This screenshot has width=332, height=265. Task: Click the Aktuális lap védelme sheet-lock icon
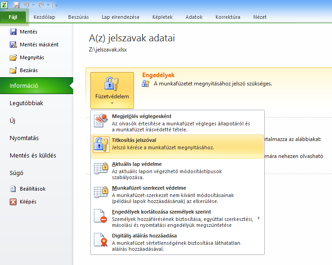coord(101,168)
